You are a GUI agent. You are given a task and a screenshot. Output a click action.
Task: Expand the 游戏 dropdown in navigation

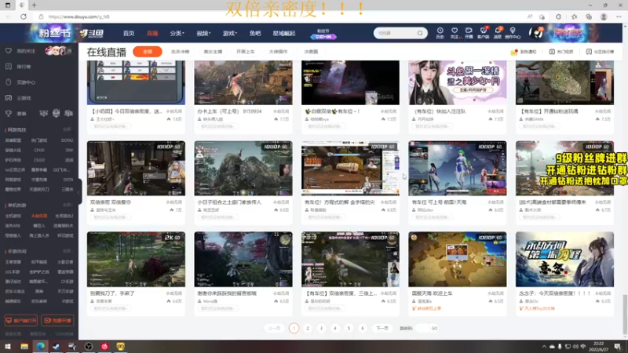(x=230, y=33)
